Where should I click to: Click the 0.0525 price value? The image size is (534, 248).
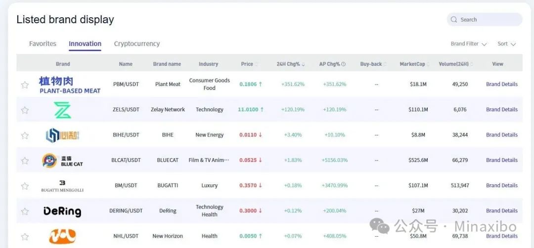point(248,160)
